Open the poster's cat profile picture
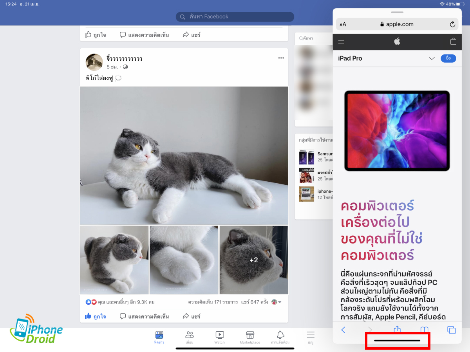 [94, 62]
